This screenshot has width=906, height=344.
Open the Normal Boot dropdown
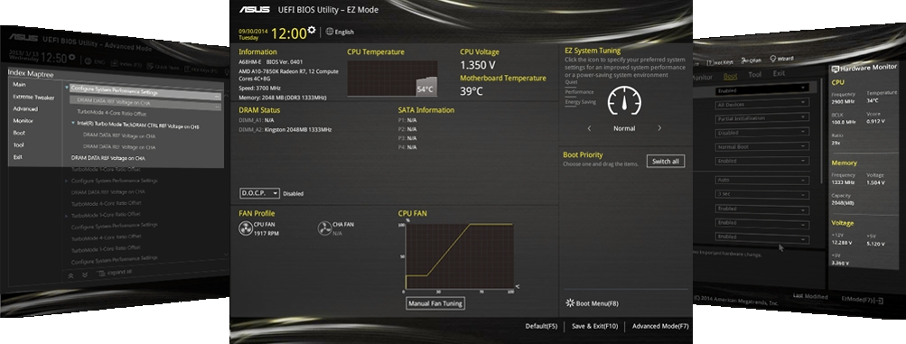761,146
